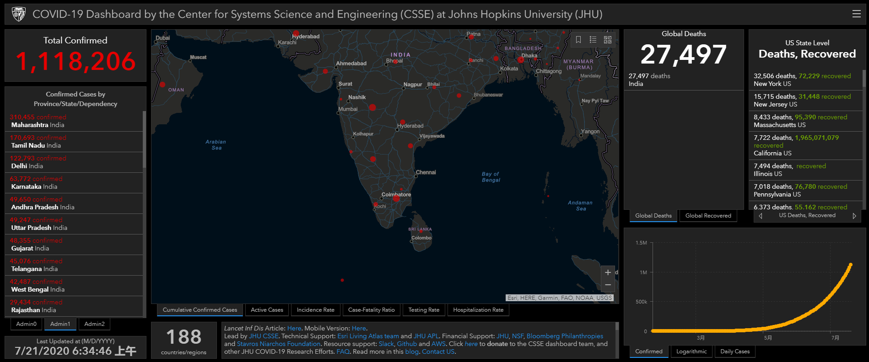This screenshot has height=362, width=869.
Task: Click the Pennsylvania US deaths row
Action: pyautogui.click(x=806, y=191)
